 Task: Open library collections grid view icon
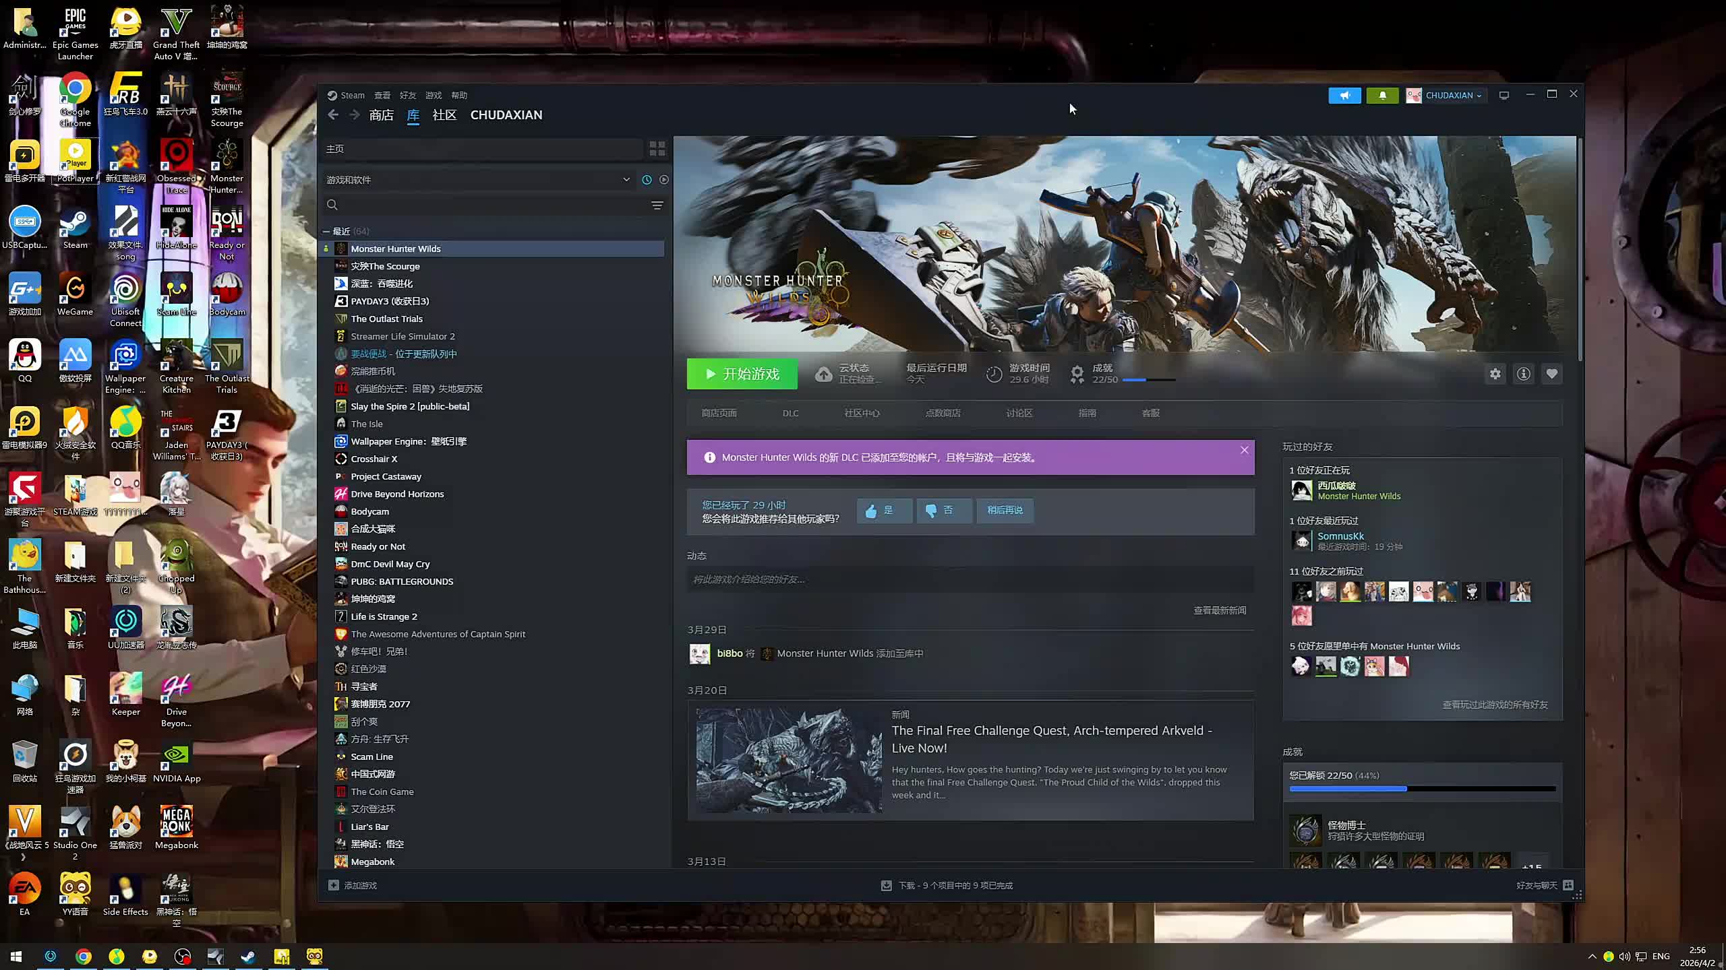pyautogui.click(x=657, y=148)
